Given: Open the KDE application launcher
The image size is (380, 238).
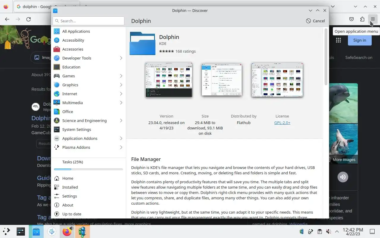Looking at the screenshot, I should (7, 231).
